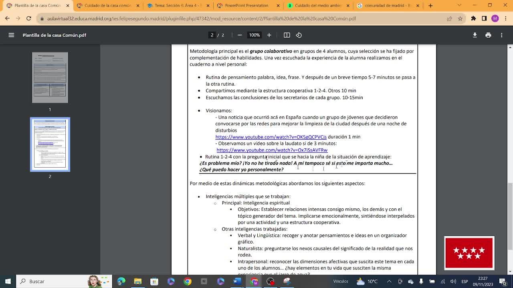Image resolution: width=513 pixels, height=288 pixels.
Task: Open the weather widget showing 10°C
Action: 367,281
